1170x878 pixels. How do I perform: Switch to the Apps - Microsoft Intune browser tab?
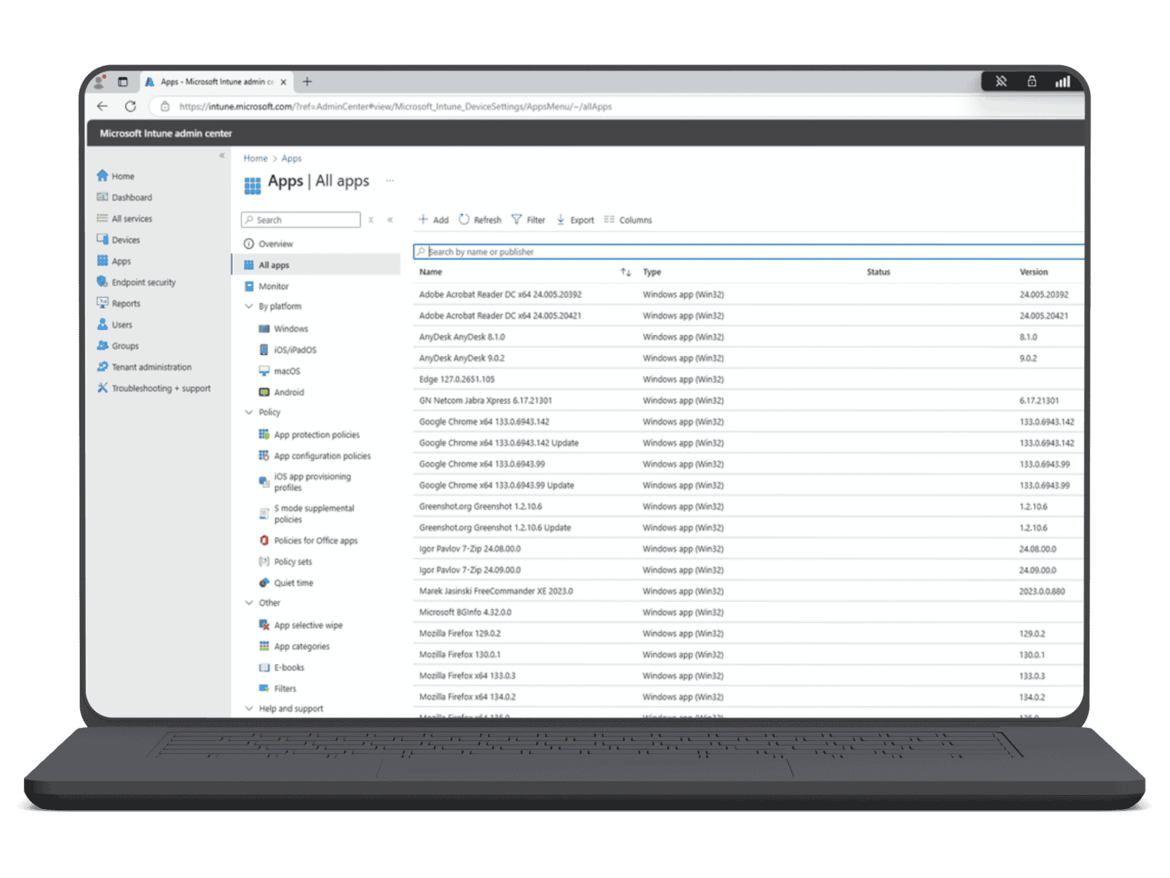tap(218, 82)
